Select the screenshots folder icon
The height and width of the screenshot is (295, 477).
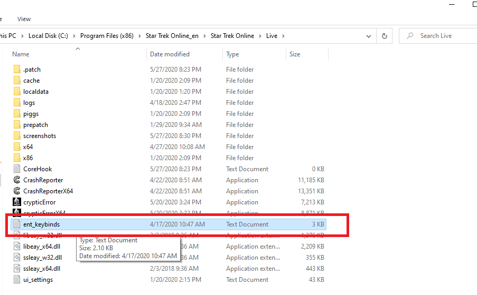click(x=17, y=136)
